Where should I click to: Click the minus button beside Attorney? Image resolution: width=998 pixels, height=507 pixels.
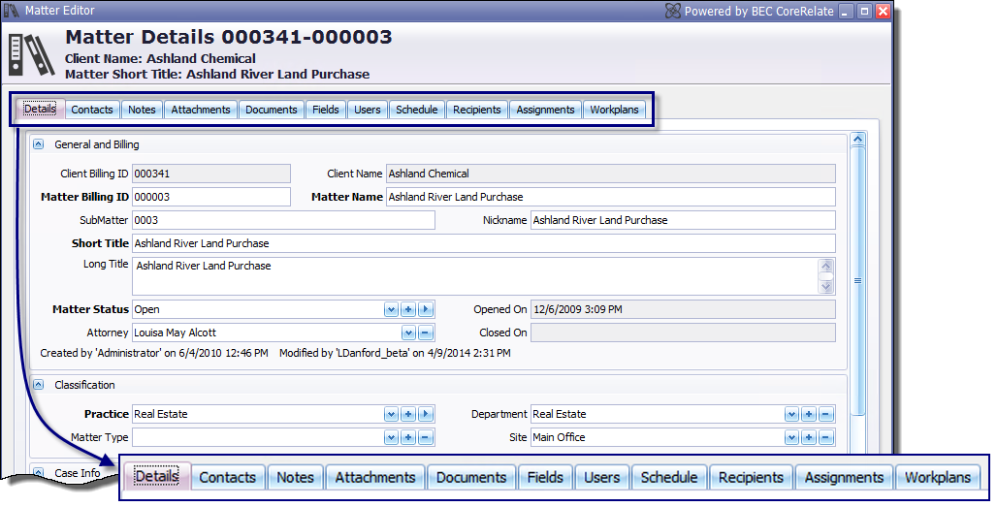[x=426, y=333]
